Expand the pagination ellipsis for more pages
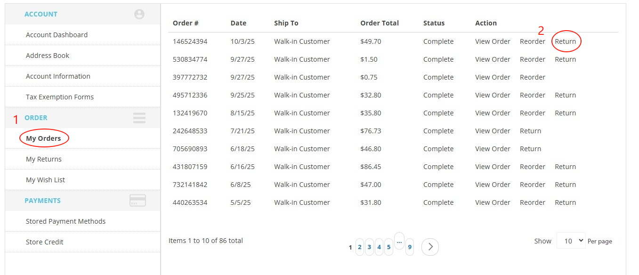Viewport: 639px width, 275px height. point(399,241)
